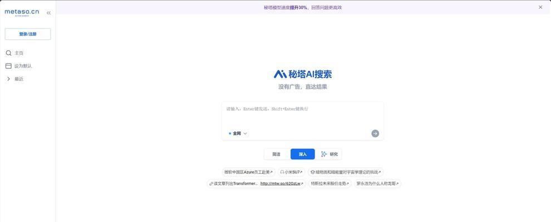Open the 登录/注册 login button

(x=28, y=34)
